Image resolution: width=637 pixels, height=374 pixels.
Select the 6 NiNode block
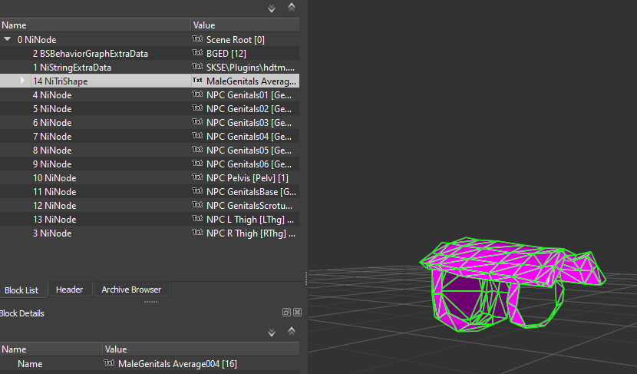pyautogui.click(x=52, y=123)
